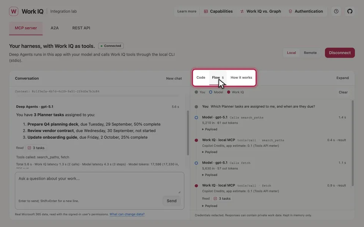The height and width of the screenshot is (227, 364).
Task: Click the Work IQ dot on the search_paths result
Action: pos(196,140)
